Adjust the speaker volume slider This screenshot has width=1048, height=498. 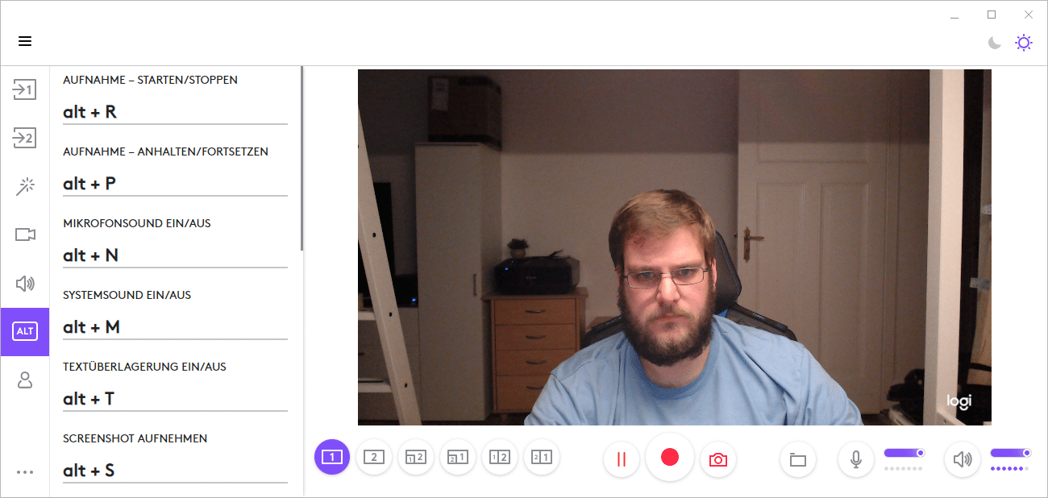click(1010, 453)
